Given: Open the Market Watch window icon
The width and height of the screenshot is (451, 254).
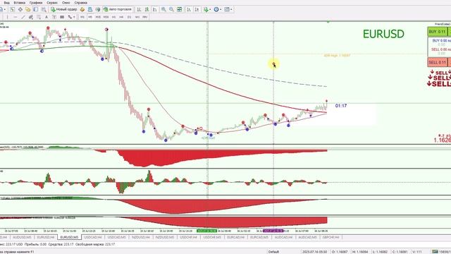Looking at the screenshot, I should [x=12, y=9].
